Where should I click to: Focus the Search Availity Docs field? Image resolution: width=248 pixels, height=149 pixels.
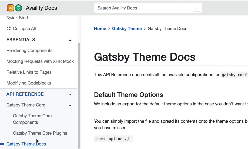click(x=145, y=8)
